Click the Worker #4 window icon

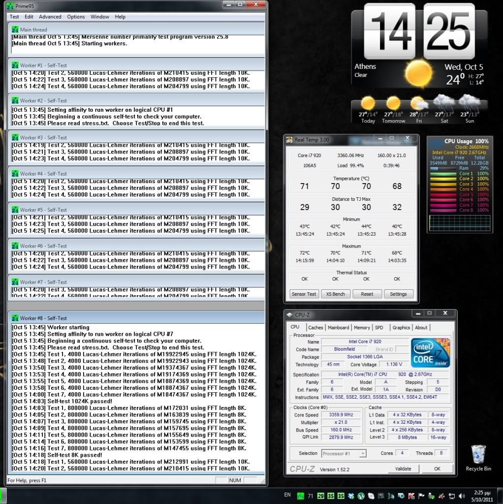[x=15, y=174]
